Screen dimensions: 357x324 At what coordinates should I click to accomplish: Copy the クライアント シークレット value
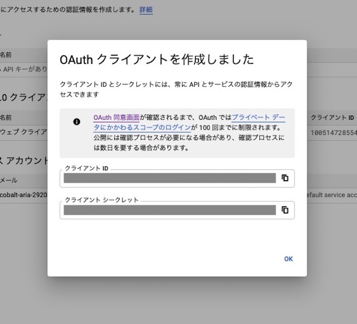click(x=285, y=210)
